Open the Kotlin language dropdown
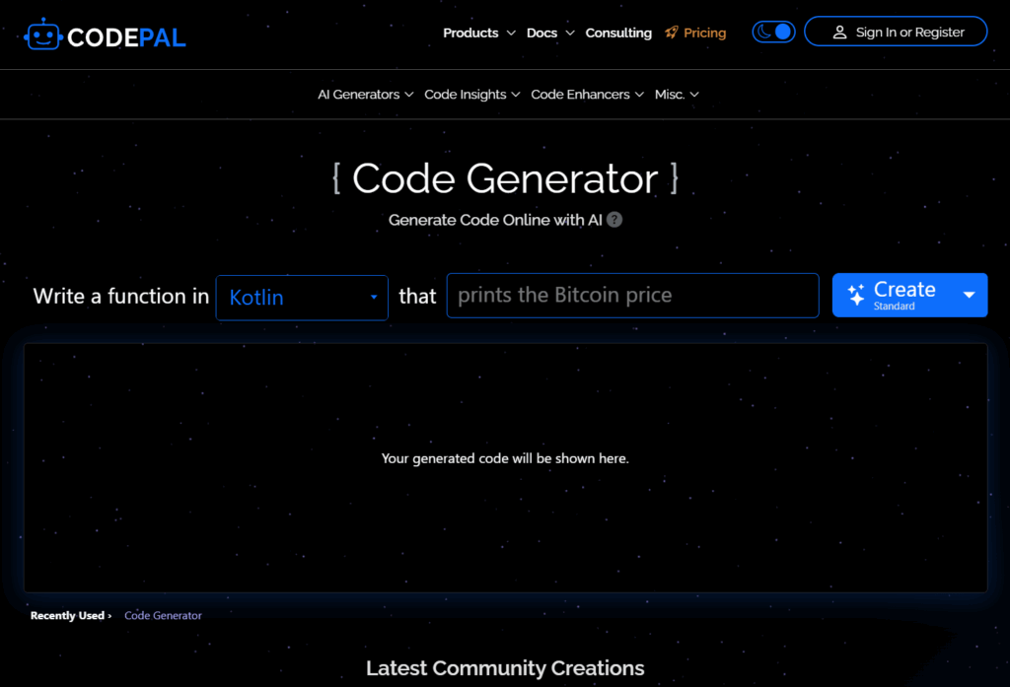The height and width of the screenshot is (687, 1010). tap(302, 296)
